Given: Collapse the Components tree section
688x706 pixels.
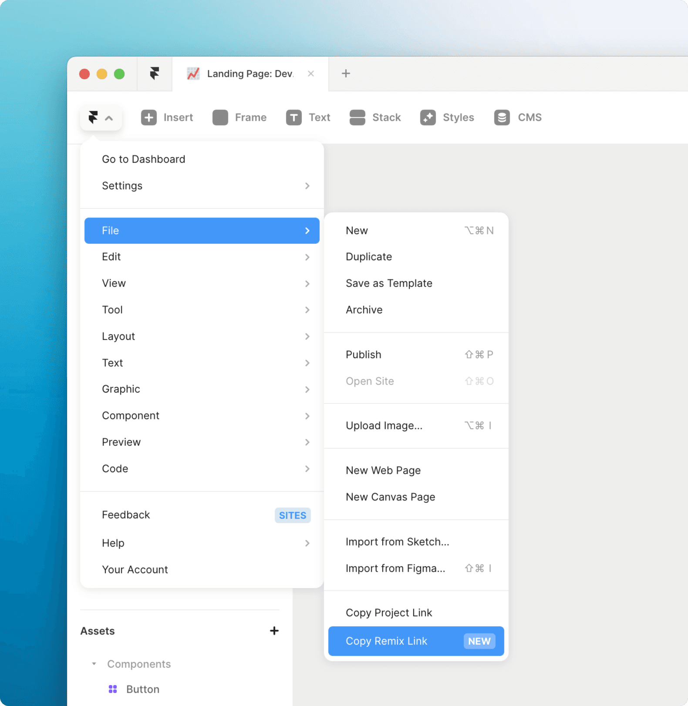Looking at the screenshot, I should click(x=94, y=664).
